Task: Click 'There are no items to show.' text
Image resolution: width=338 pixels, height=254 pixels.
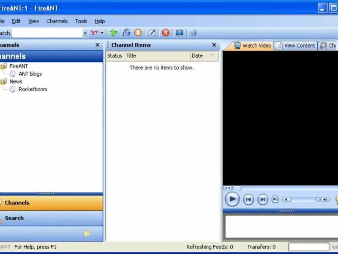Action: point(162,68)
